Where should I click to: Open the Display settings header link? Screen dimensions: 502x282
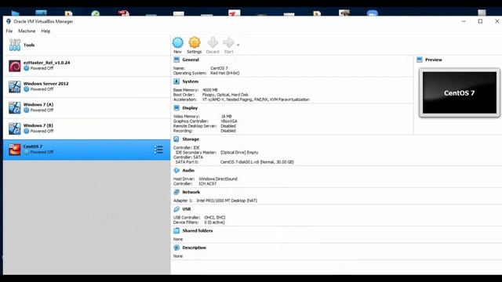(x=190, y=108)
